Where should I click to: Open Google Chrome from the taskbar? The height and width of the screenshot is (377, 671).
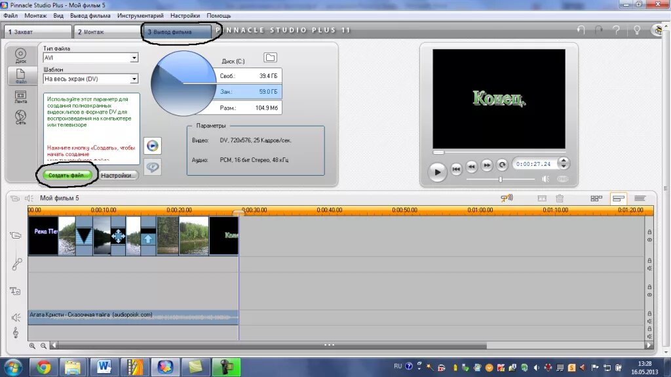tap(43, 367)
